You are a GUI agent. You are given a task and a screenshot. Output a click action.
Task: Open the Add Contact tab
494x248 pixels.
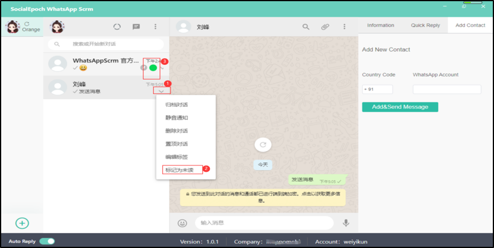click(x=470, y=25)
